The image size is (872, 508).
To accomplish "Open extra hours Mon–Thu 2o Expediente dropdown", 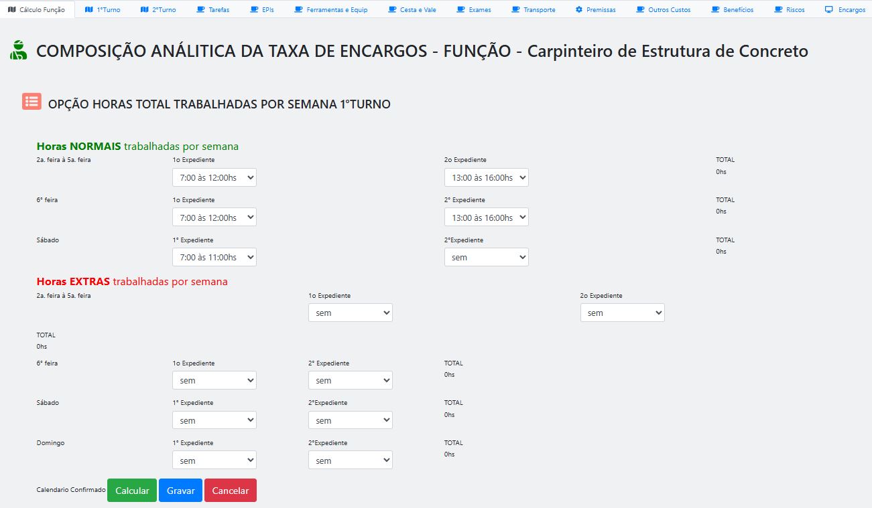I will (622, 313).
